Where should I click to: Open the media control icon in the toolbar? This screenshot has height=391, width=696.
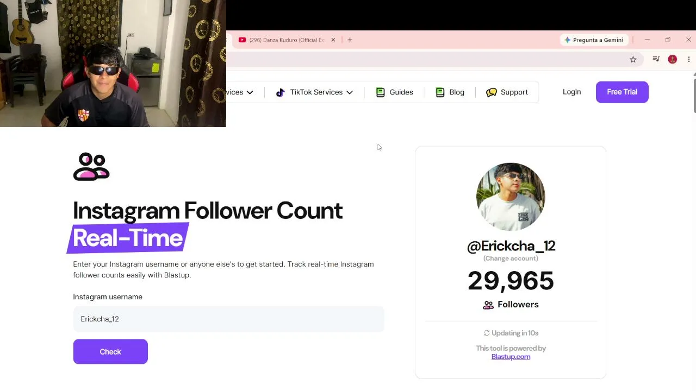[656, 59]
